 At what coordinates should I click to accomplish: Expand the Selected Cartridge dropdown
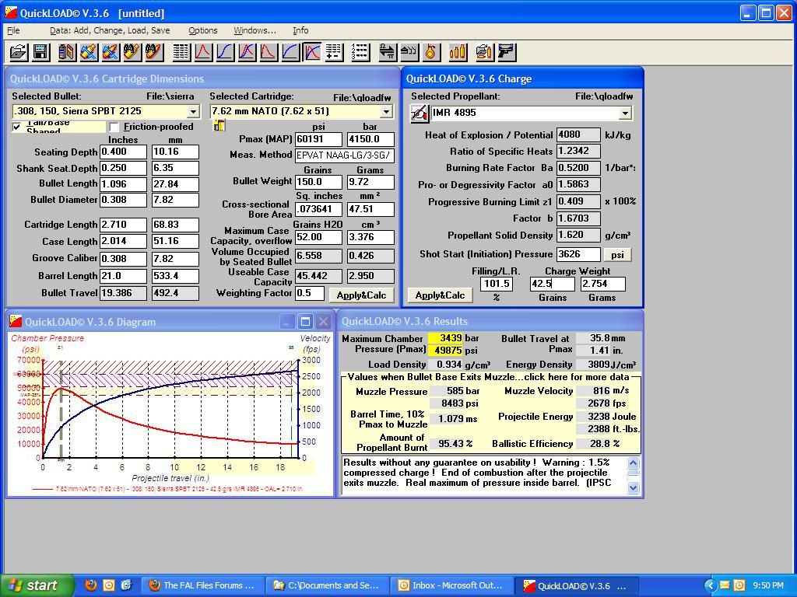[x=386, y=112]
